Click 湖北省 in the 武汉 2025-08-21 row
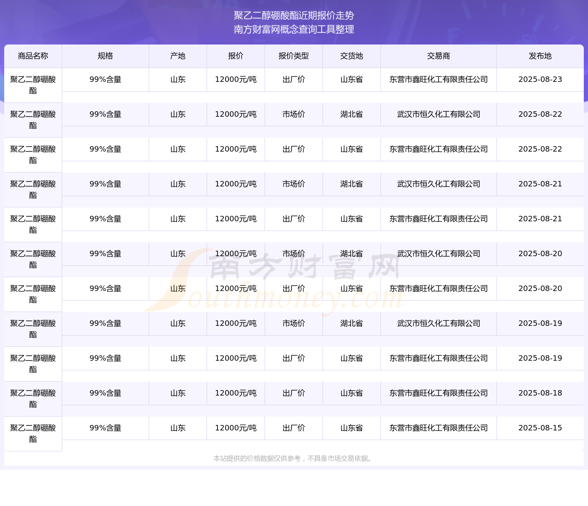588x506 pixels. pos(352,184)
